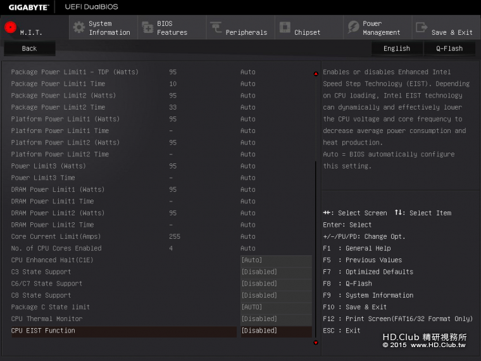The width and height of the screenshot is (481, 361).
Task: Open CPU Enhanced Halt(C1E) Auto dropdown
Action: pos(276,260)
